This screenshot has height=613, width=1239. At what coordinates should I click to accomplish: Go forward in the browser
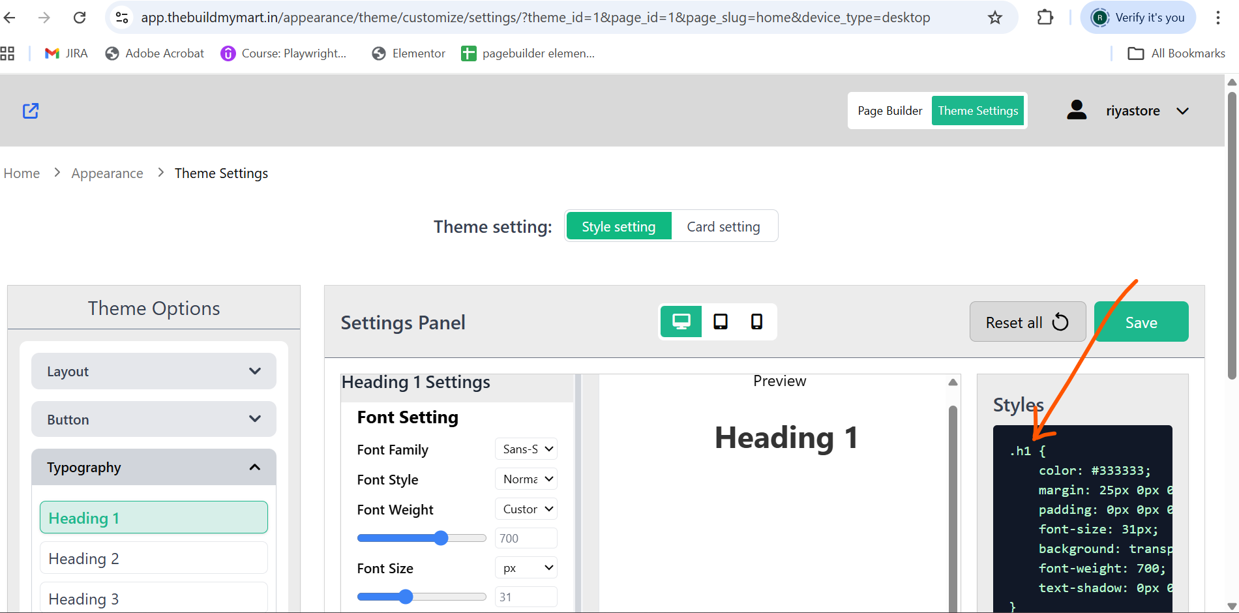pyautogui.click(x=44, y=18)
